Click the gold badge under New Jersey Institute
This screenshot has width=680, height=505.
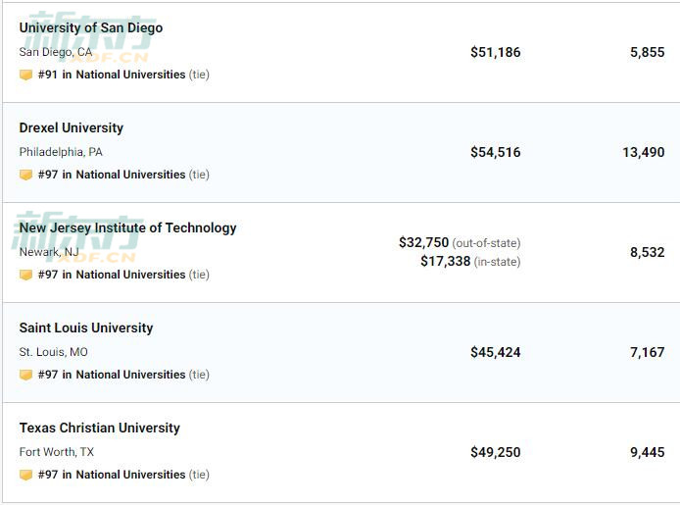click(x=26, y=275)
